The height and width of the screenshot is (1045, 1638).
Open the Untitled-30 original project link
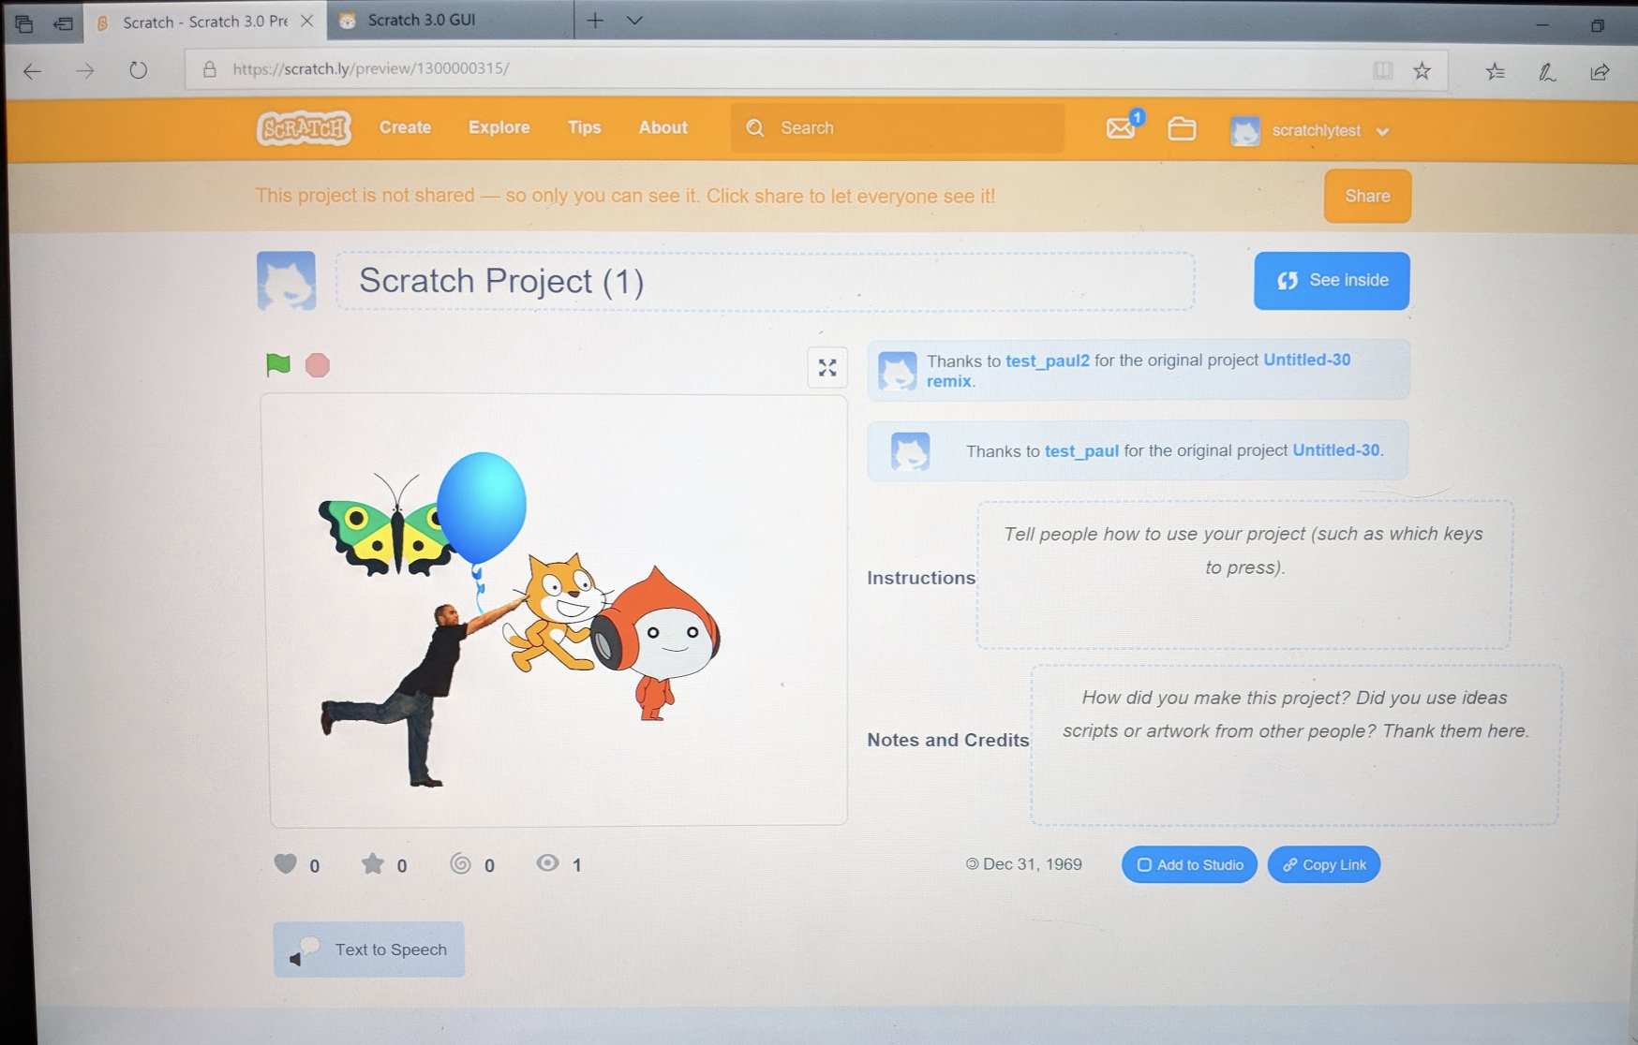tap(1335, 450)
